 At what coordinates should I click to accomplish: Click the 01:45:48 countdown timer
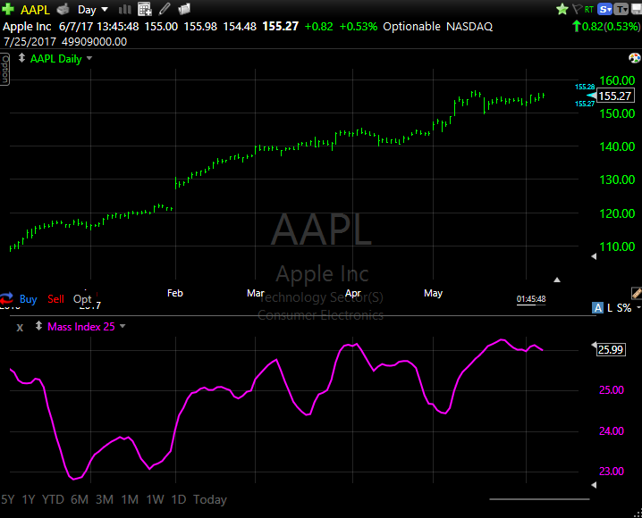[x=531, y=299]
